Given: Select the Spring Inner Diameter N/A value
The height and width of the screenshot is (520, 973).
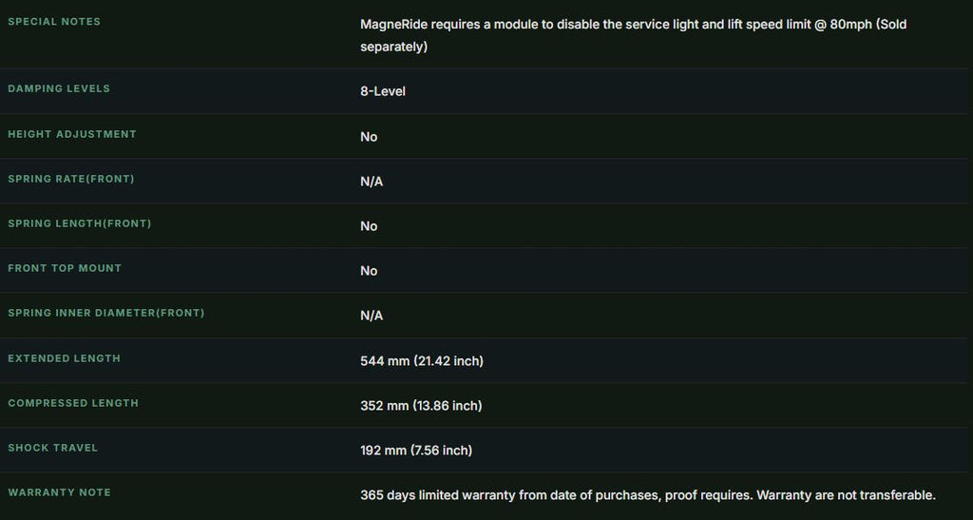Looking at the screenshot, I should coord(372,316).
